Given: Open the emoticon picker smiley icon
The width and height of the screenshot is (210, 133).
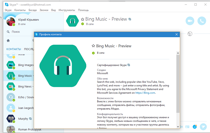Looking at the screenshot, I should pos(194,127).
